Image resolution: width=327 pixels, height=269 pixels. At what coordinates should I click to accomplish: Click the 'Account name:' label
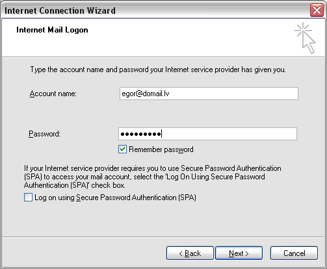point(53,94)
